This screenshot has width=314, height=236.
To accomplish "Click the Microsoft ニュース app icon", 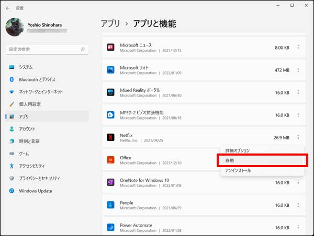I will (x=110, y=48).
